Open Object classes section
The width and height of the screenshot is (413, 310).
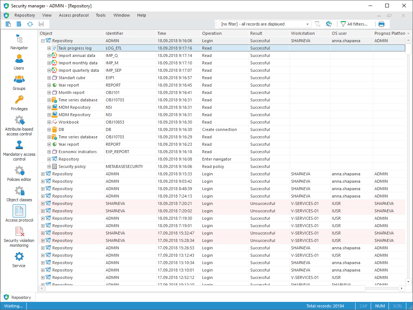click(19, 194)
